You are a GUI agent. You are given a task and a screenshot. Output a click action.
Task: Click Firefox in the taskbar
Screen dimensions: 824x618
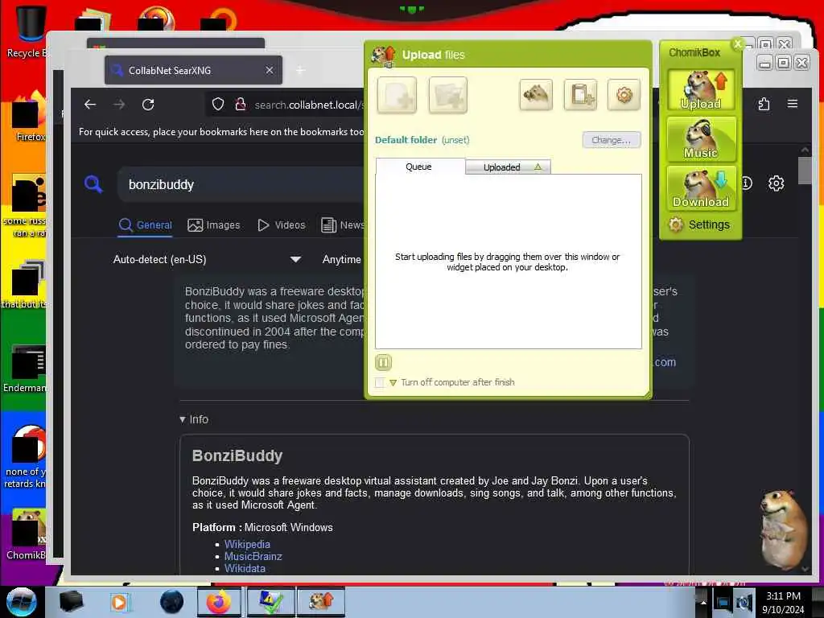(219, 602)
